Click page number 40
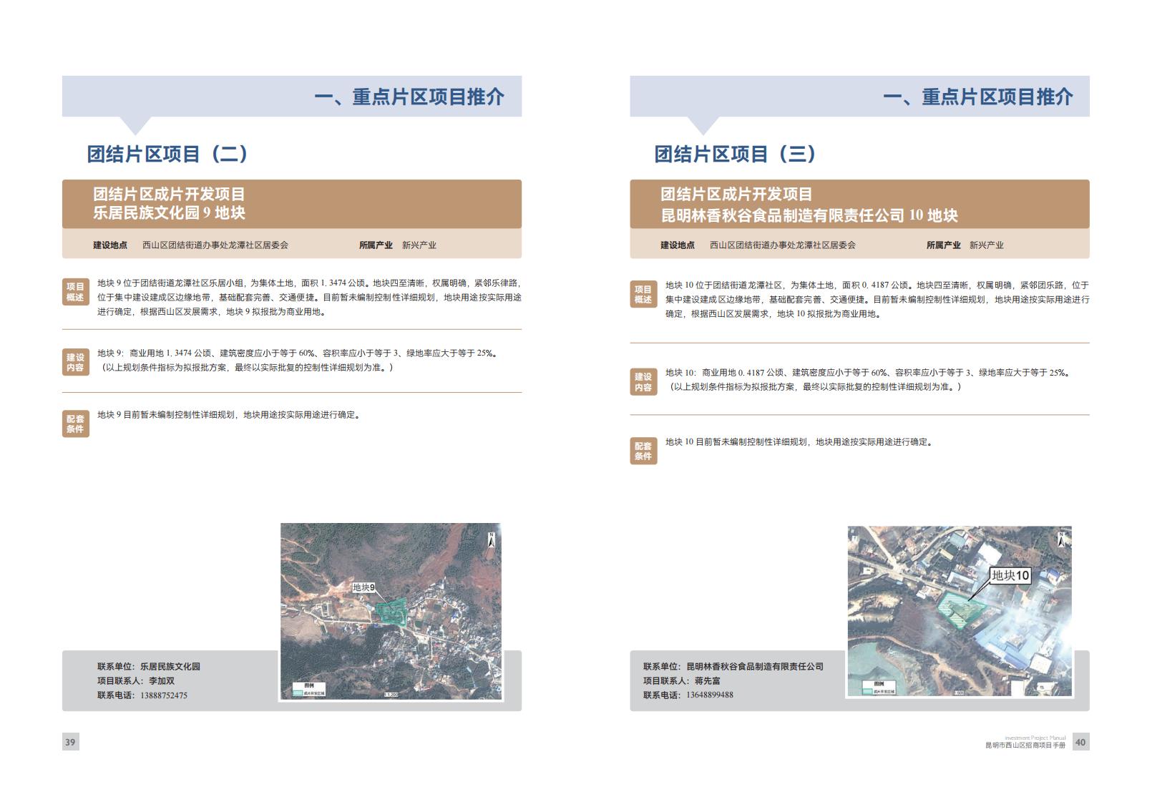The height and width of the screenshot is (787, 1152). coord(1080,742)
